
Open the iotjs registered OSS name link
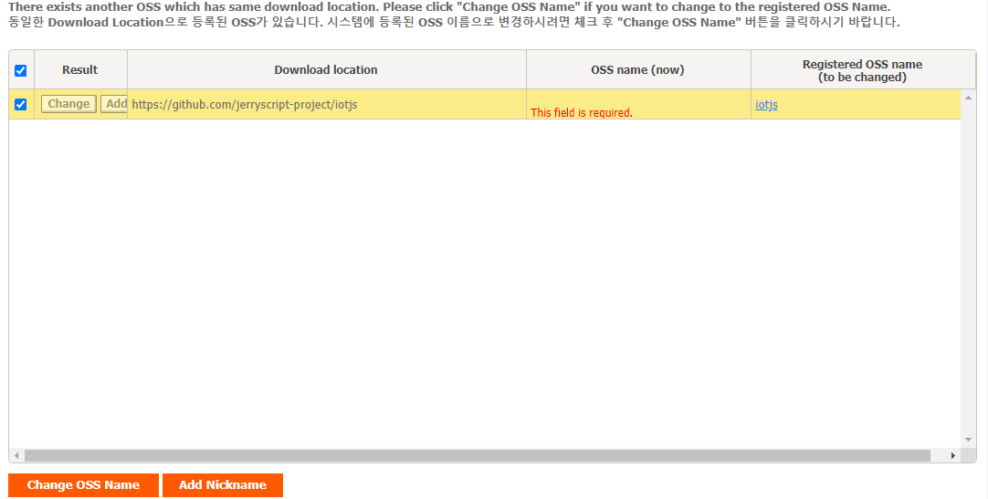tap(766, 105)
